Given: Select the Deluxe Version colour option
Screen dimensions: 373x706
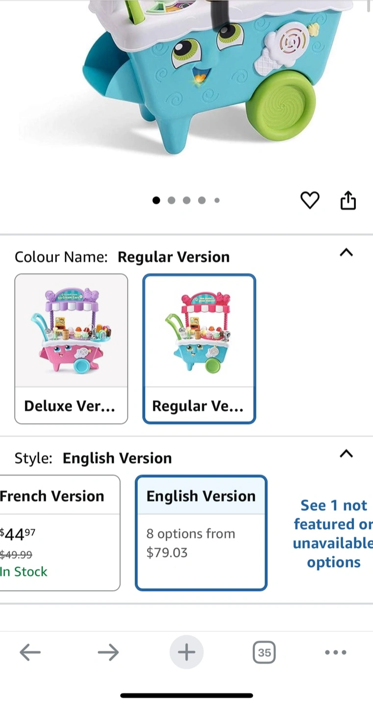Looking at the screenshot, I should [x=71, y=349].
